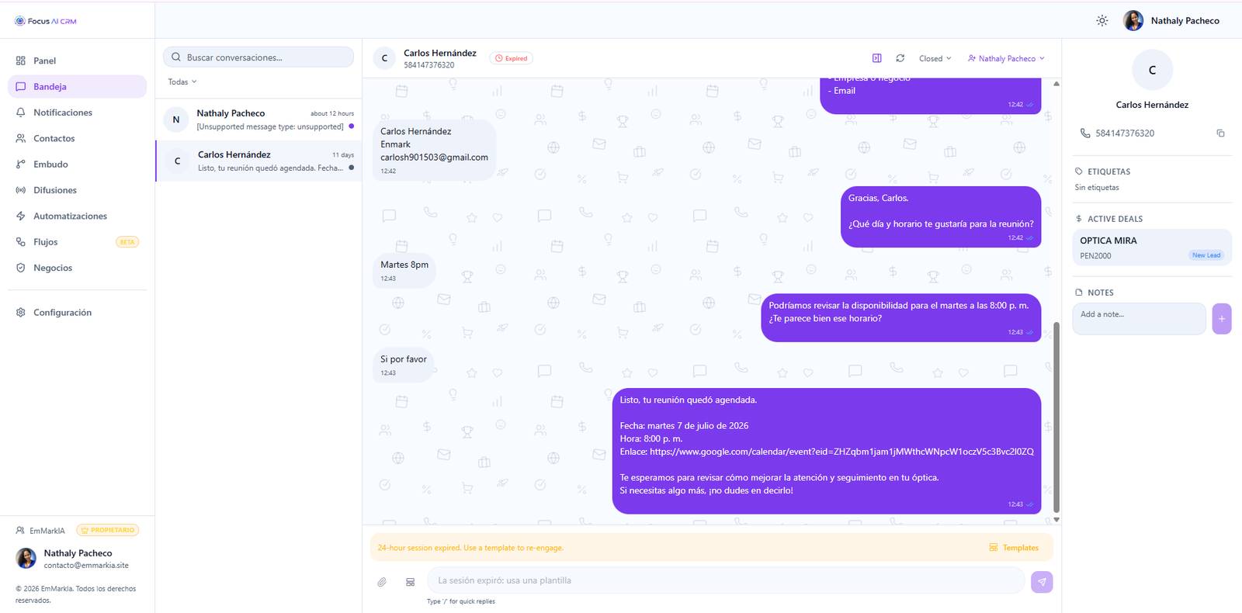Click the add note plus button
This screenshot has height=613, width=1242.
coord(1222,319)
